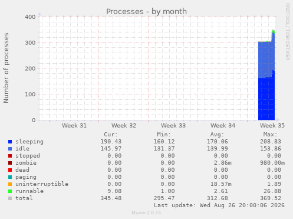
Task: Click total average value 312.68
Action: [x=218, y=198]
